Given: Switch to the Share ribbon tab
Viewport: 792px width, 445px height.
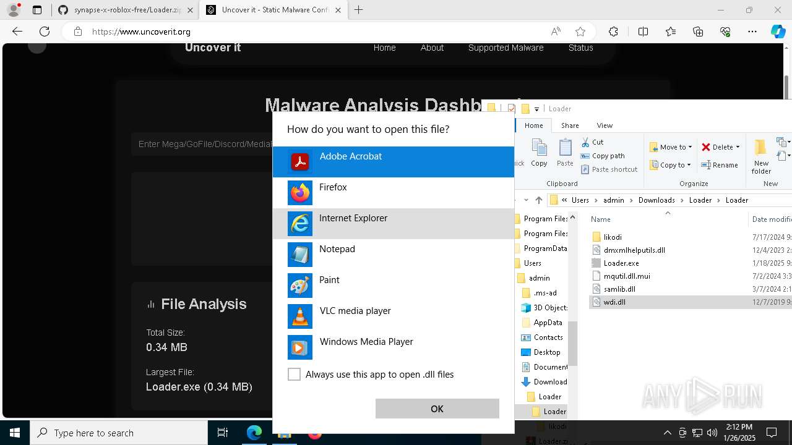Looking at the screenshot, I should [x=570, y=125].
